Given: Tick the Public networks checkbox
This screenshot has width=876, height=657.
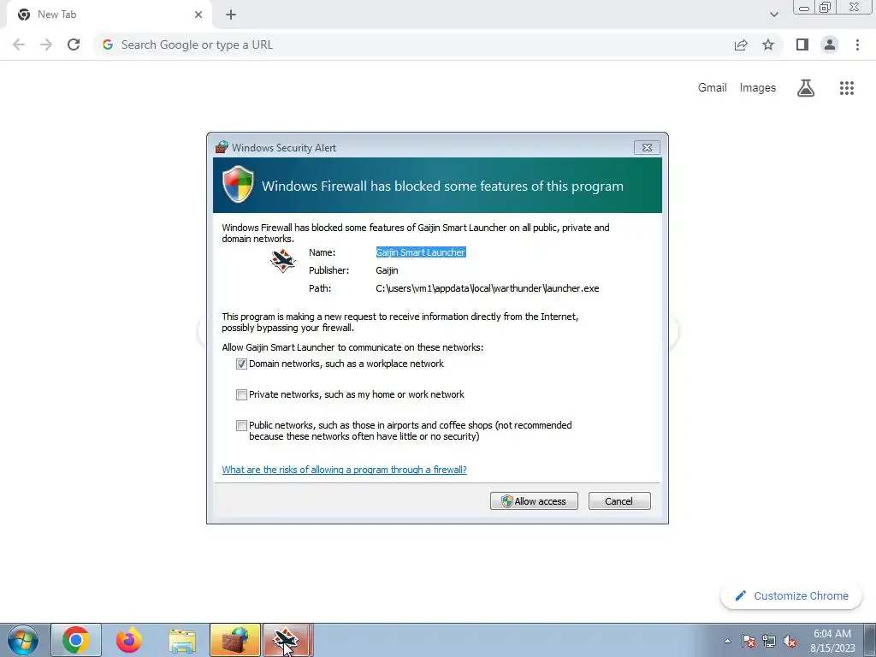Looking at the screenshot, I should coord(241,426).
